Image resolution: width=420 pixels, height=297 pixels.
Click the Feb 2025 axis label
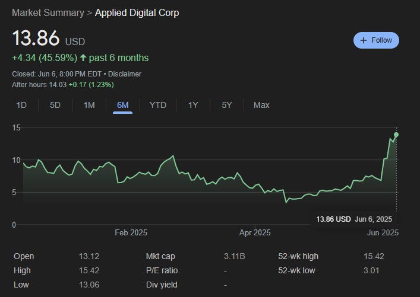[131, 232]
